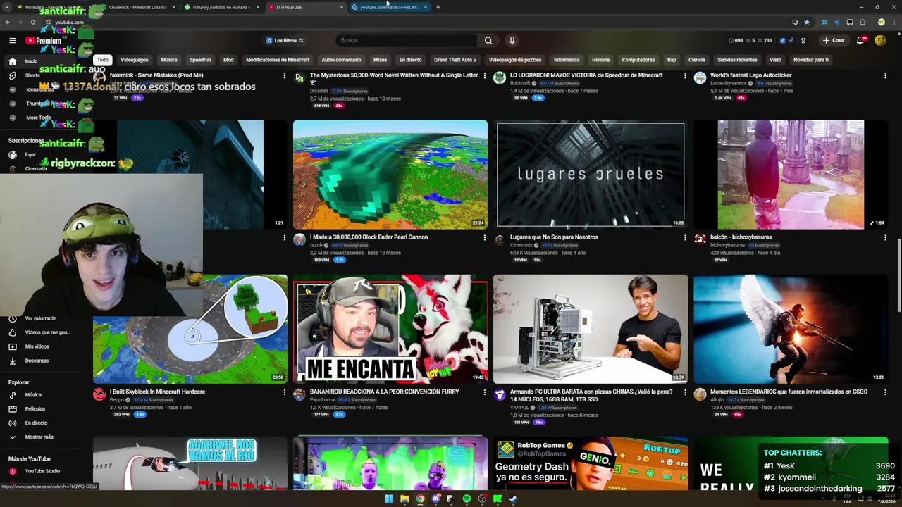Open Música under Explorar
This screenshot has height=507, width=902.
[x=42, y=395]
